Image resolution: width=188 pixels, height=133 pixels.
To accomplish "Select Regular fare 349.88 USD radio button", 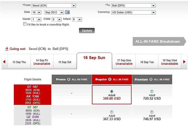I will coord(112,92).
